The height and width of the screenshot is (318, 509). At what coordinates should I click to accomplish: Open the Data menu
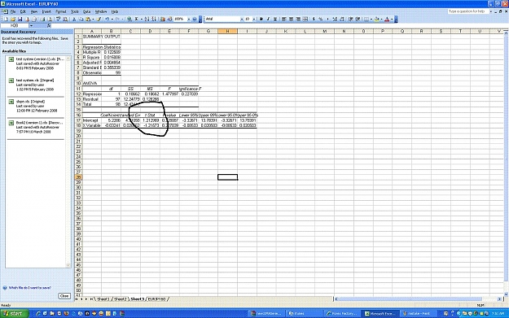click(86, 11)
